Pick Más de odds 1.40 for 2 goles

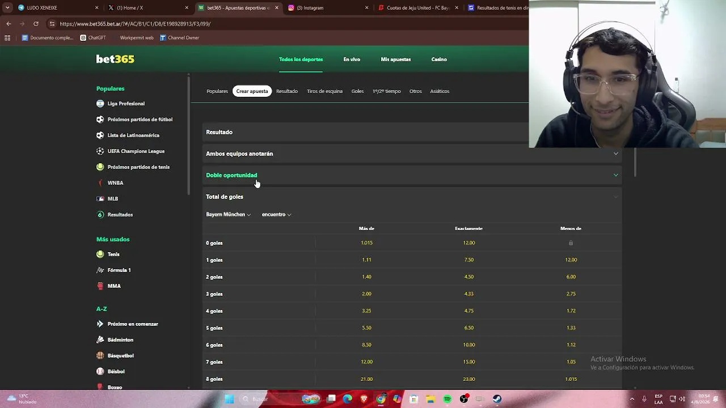point(366,277)
